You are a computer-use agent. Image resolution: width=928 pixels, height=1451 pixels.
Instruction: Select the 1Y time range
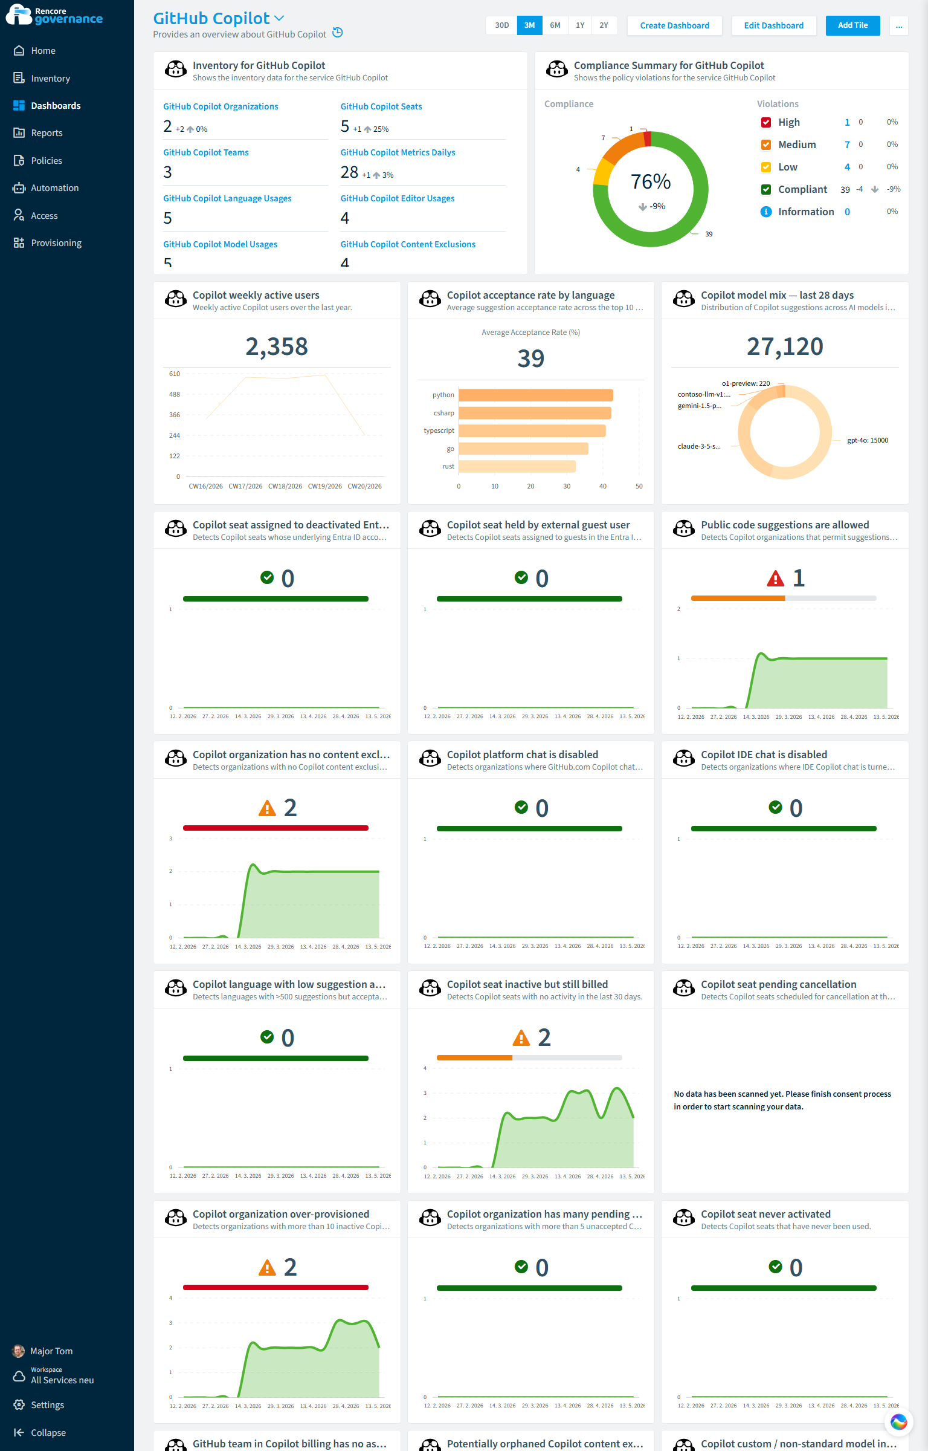(580, 25)
